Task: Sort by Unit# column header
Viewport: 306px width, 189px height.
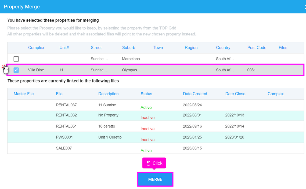Action: tap(64, 48)
